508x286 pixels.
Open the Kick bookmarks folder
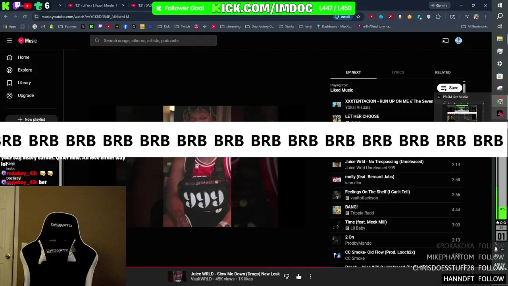(164, 27)
